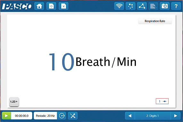Open Respiration Rate measurement selector
The width and height of the screenshot is (183, 122).
[155, 21]
